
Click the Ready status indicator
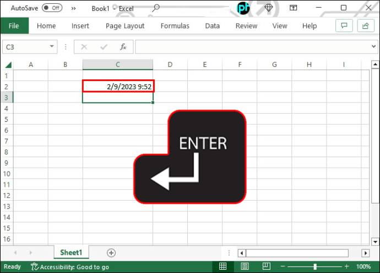coord(12,267)
